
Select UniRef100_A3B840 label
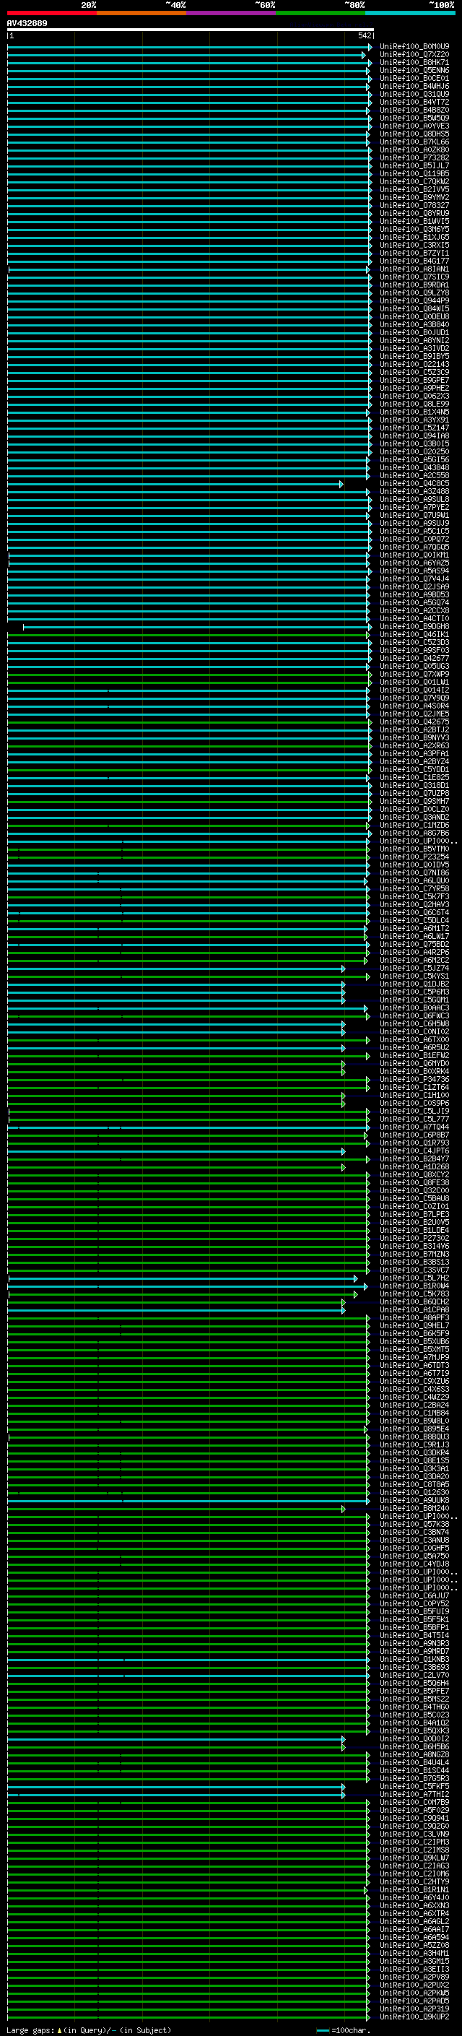tap(414, 325)
